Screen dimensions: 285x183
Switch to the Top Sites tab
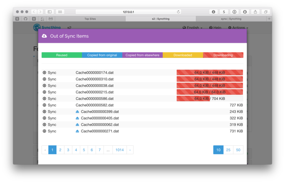(90, 19)
